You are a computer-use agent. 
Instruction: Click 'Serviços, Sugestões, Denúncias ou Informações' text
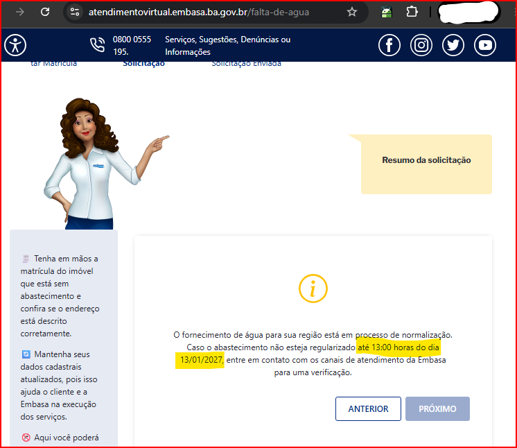pos(227,46)
